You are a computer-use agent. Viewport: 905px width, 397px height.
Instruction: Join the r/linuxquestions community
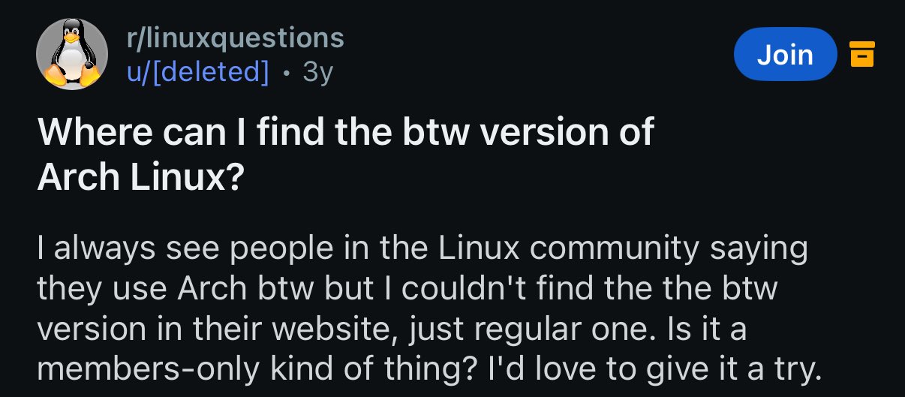(x=785, y=54)
